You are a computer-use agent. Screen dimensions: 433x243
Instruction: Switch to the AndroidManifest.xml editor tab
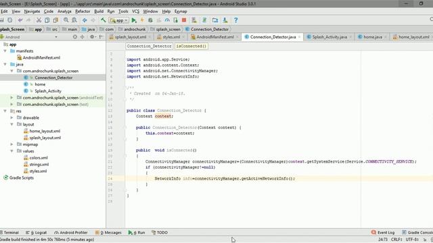(215, 37)
